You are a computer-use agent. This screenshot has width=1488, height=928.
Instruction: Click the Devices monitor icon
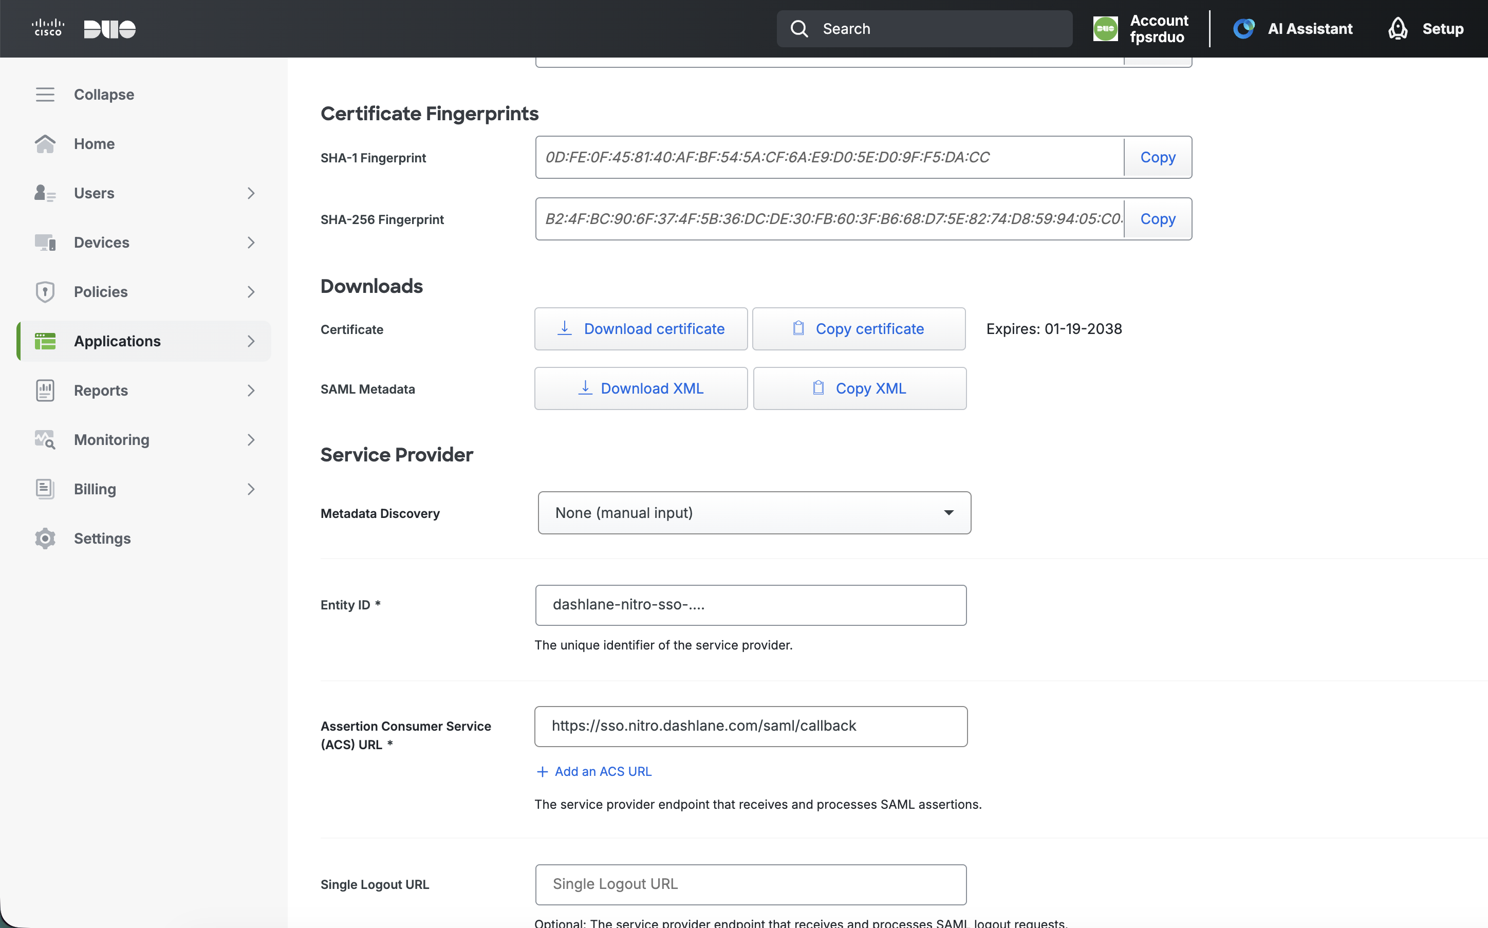pos(45,243)
